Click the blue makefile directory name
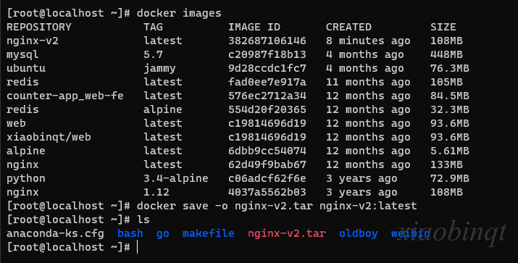This screenshot has height=263, width=518. 208,233
